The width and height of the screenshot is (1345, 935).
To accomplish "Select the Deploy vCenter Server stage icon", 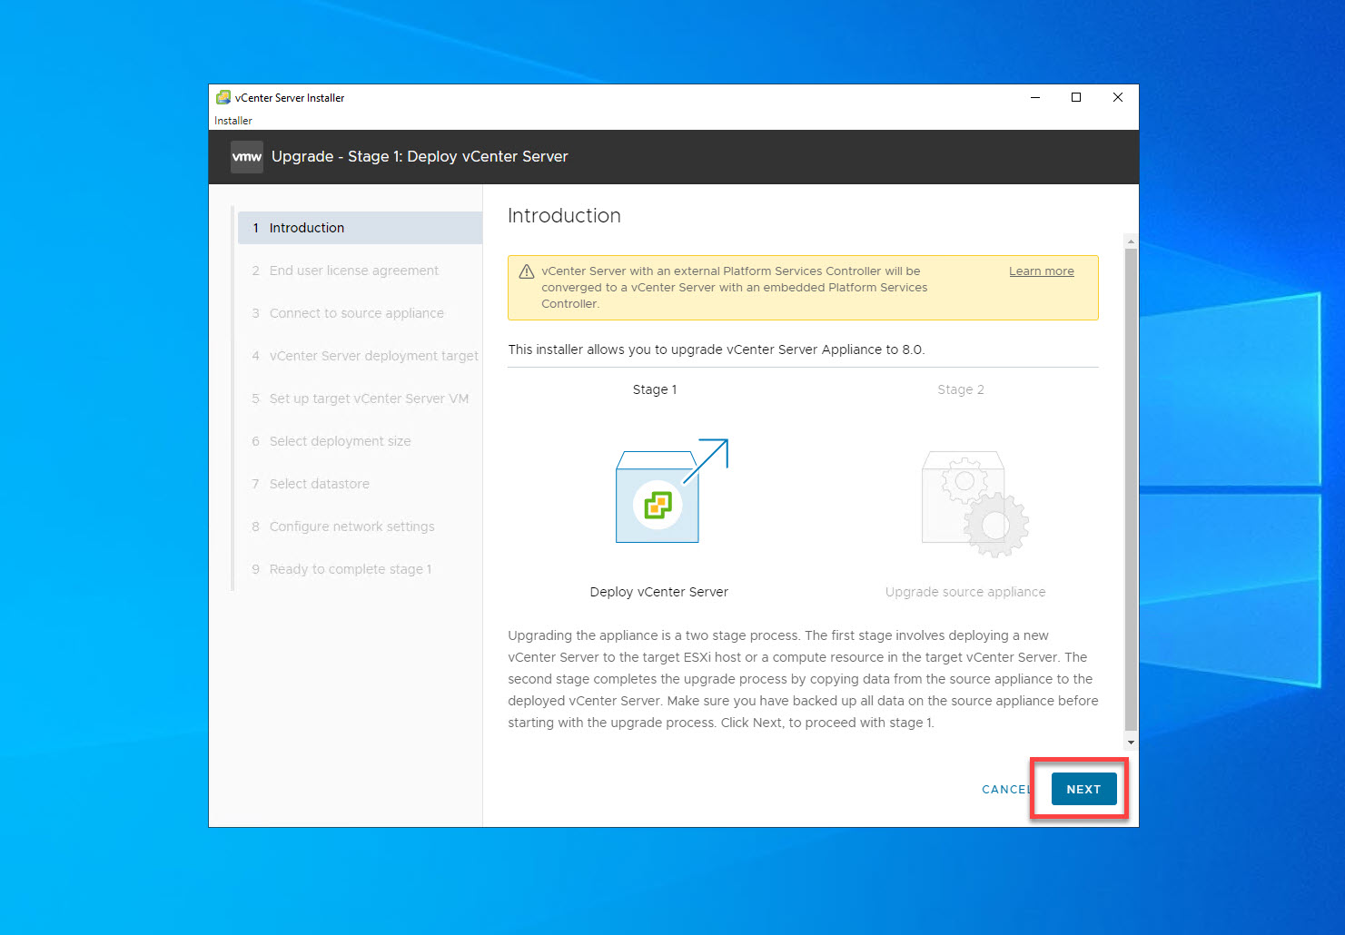I will click(x=657, y=495).
